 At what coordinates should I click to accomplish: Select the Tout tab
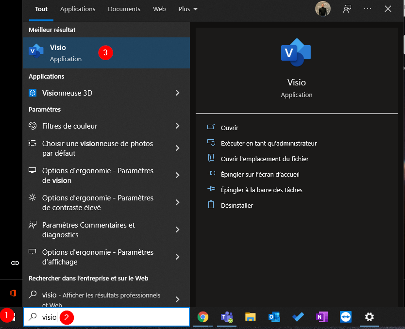pos(41,9)
